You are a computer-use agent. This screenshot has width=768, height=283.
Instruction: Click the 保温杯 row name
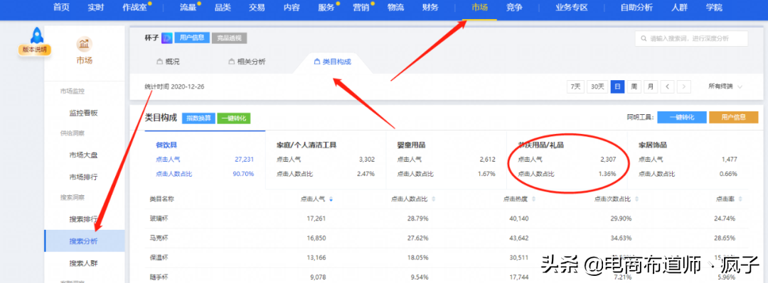point(158,257)
